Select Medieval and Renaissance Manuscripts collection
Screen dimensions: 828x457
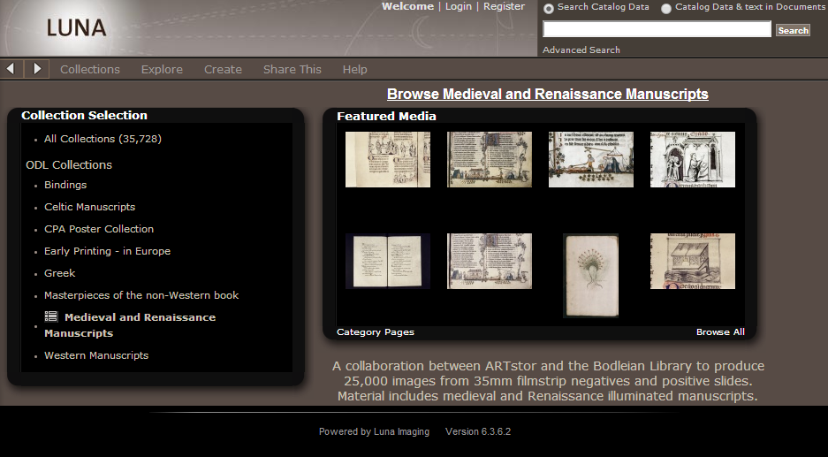130,325
